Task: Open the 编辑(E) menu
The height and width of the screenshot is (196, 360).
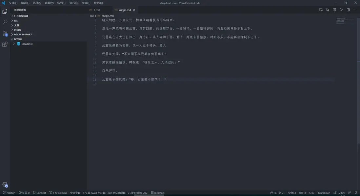Action: coord(25,3)
